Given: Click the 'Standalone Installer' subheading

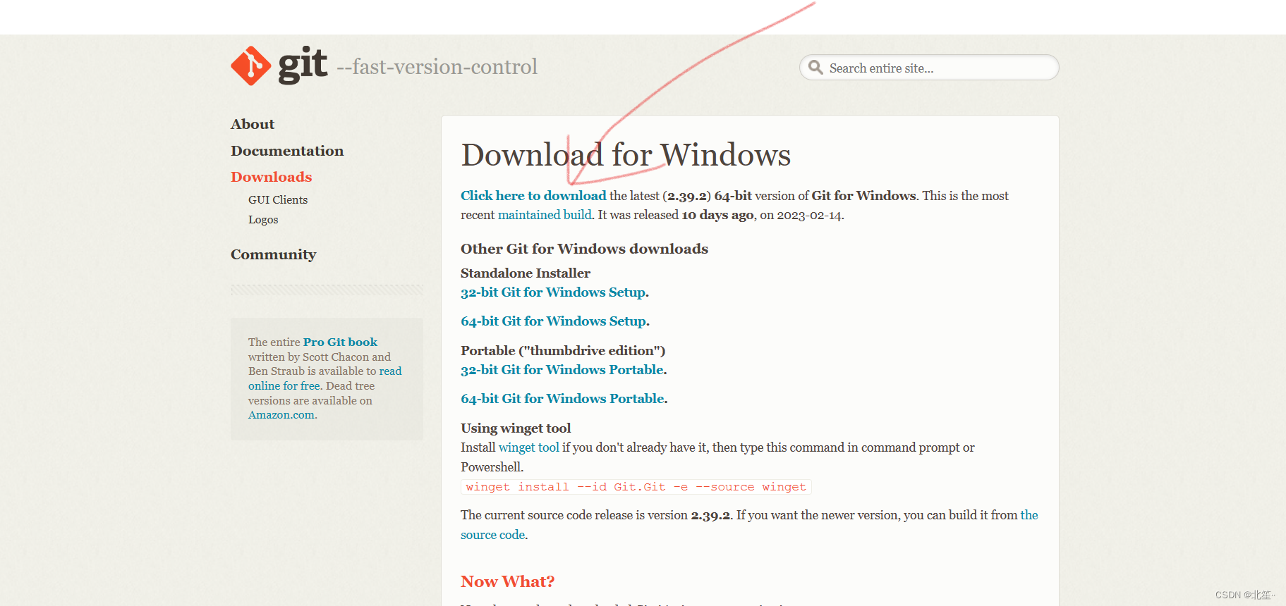Looking at the screenshot, I should pyautogui.click(x=526, y=273).
